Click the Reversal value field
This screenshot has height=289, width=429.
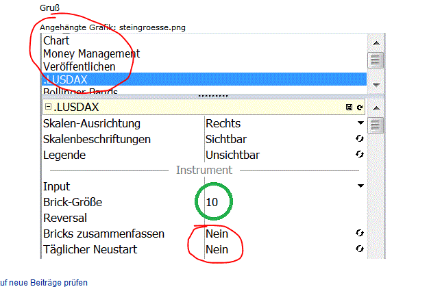click(284, 218)
